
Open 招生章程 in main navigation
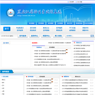[33, 28]
